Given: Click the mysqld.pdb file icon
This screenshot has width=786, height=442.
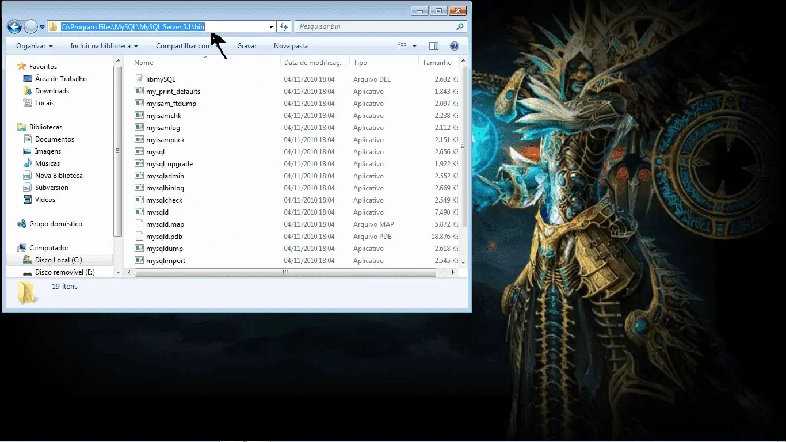Looking at the screenshot, I should 139,236.
